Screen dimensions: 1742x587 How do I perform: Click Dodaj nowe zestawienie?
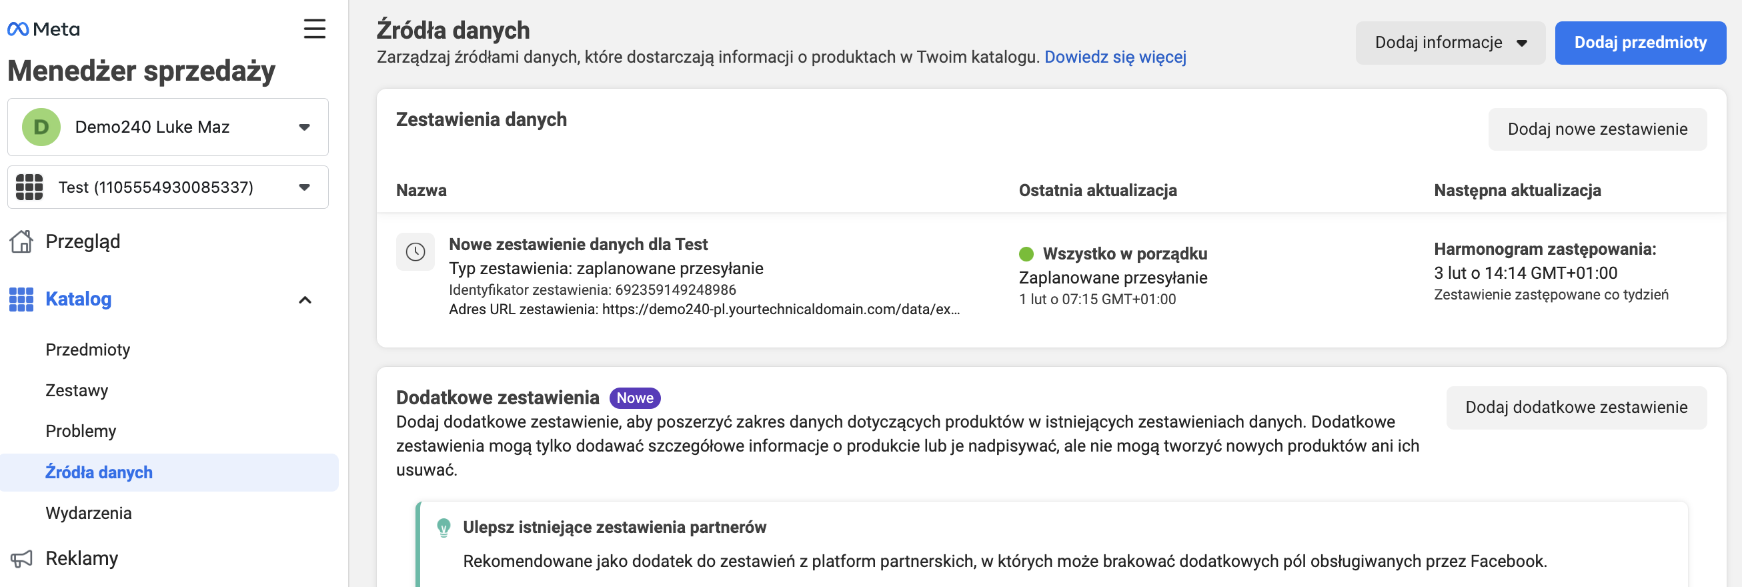[x=1597, y=129]
